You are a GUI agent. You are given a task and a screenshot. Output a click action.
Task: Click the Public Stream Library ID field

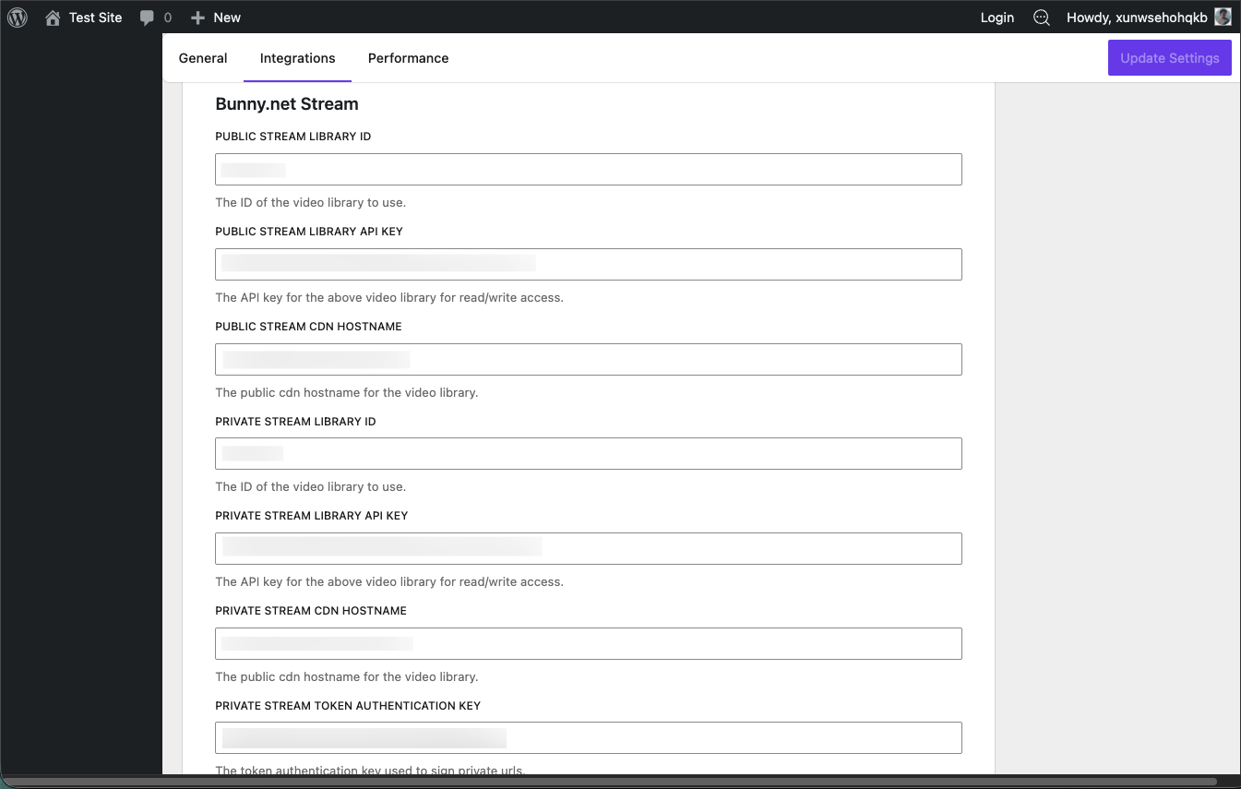588,169
